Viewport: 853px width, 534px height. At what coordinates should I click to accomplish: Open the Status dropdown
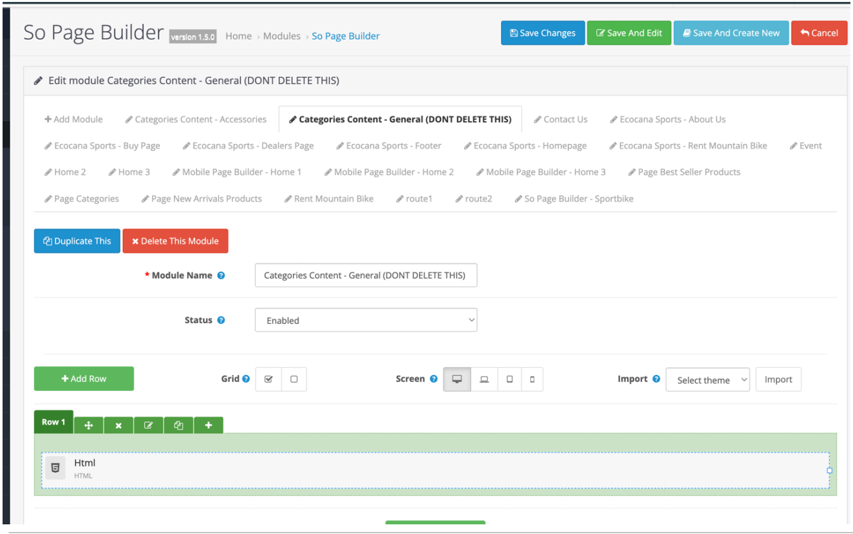pos(366,320)
